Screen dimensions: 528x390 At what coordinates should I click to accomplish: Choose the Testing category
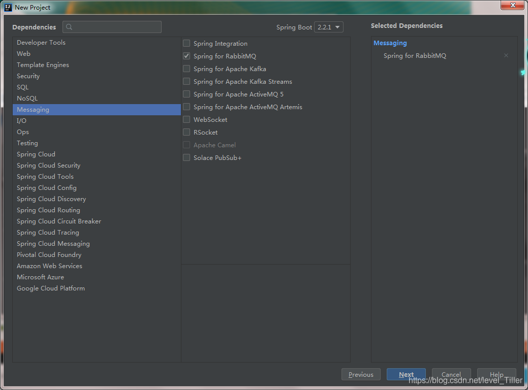(97, 143)
